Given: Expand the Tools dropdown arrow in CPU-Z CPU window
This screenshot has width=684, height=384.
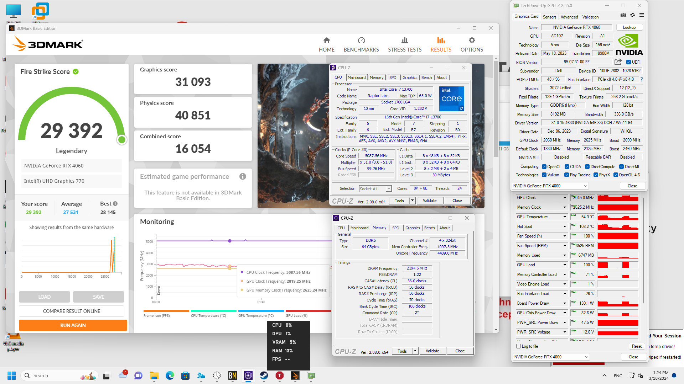Looking at the screenshot, I should point(413,201).
